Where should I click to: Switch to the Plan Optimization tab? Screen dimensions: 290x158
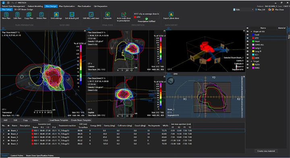pyautogui.click(x=67, y=6)
